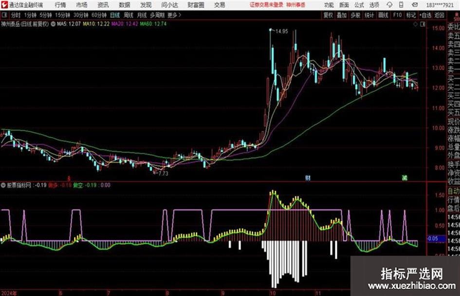Click the 股票指标网 indicator name
Screen dimensions: 460x296
click(19, 185)
